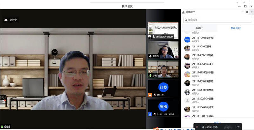Click the avatar of 2111130699姚婷文
Image resolution: width=254 pixels, height=130 pixels.
(187, 109)
